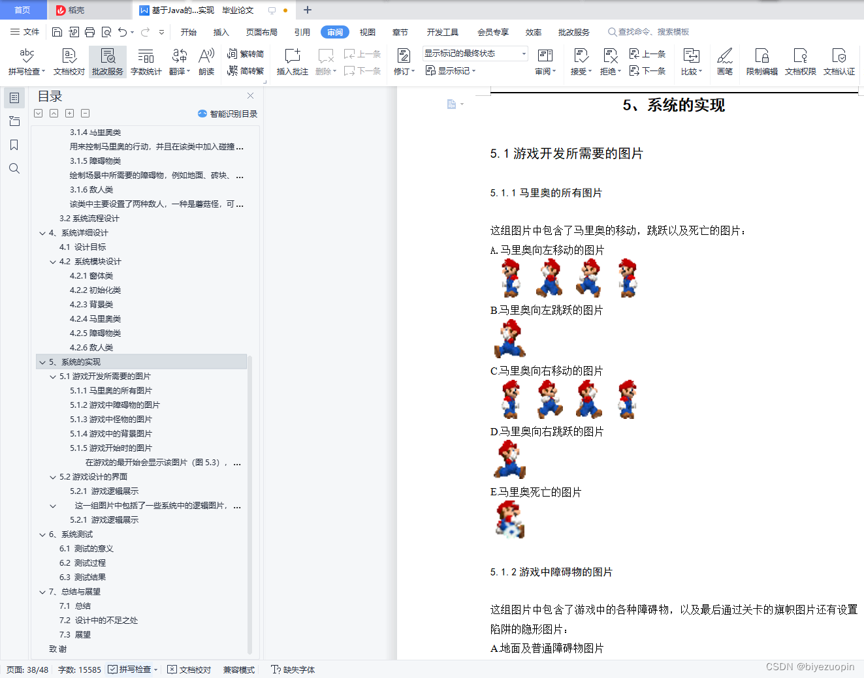The height and width of the screenshot is (678, 864).
Task: Open a new document tab with plus
Action: point(308,10)
